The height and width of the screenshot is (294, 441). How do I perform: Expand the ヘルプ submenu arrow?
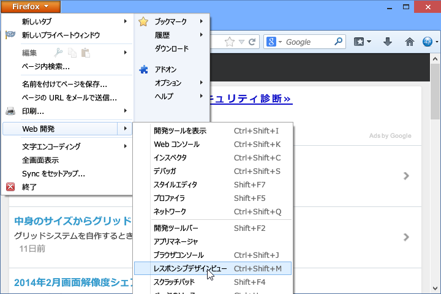[x=202, y=96]
